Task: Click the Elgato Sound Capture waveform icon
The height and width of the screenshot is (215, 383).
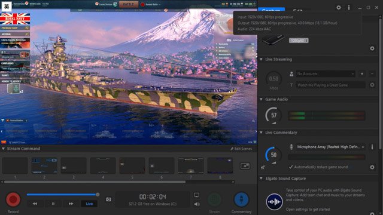Action: point(274,202)
